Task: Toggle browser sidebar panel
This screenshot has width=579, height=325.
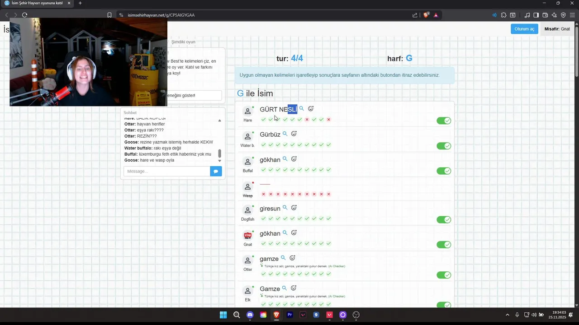Action: pos(536,15)
